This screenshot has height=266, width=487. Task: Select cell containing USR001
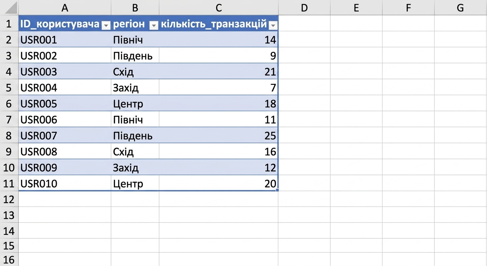pyautogui.click(x=65, y=40)
